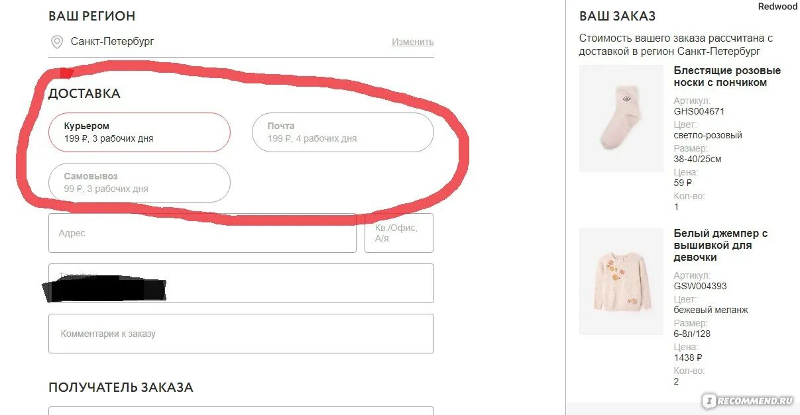Click the Санкт-Петербург region name
Viewport: 800px width, 415px height.
pos(113,42)
